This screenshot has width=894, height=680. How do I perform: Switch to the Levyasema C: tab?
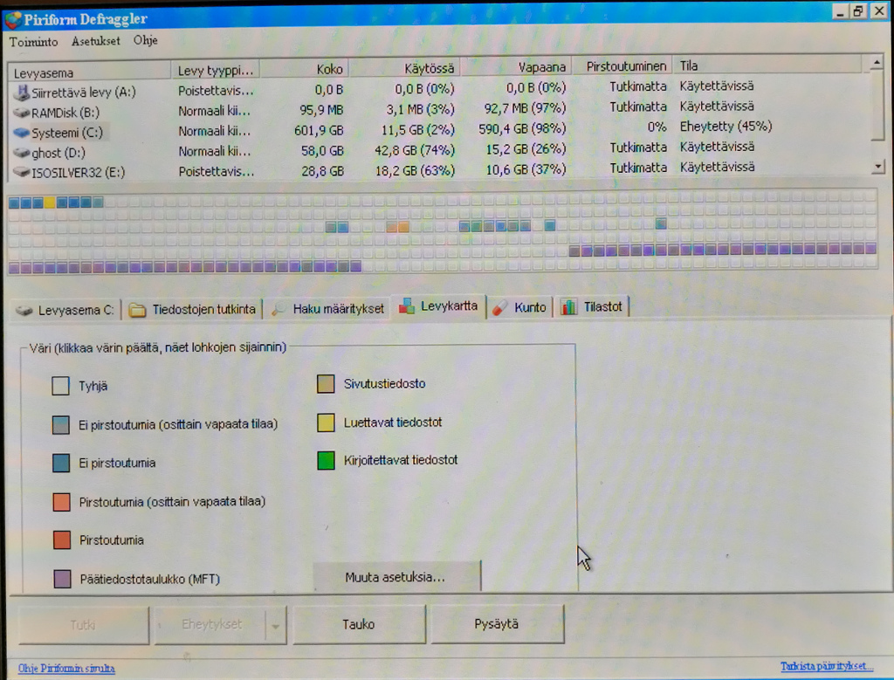coord(65,310)
